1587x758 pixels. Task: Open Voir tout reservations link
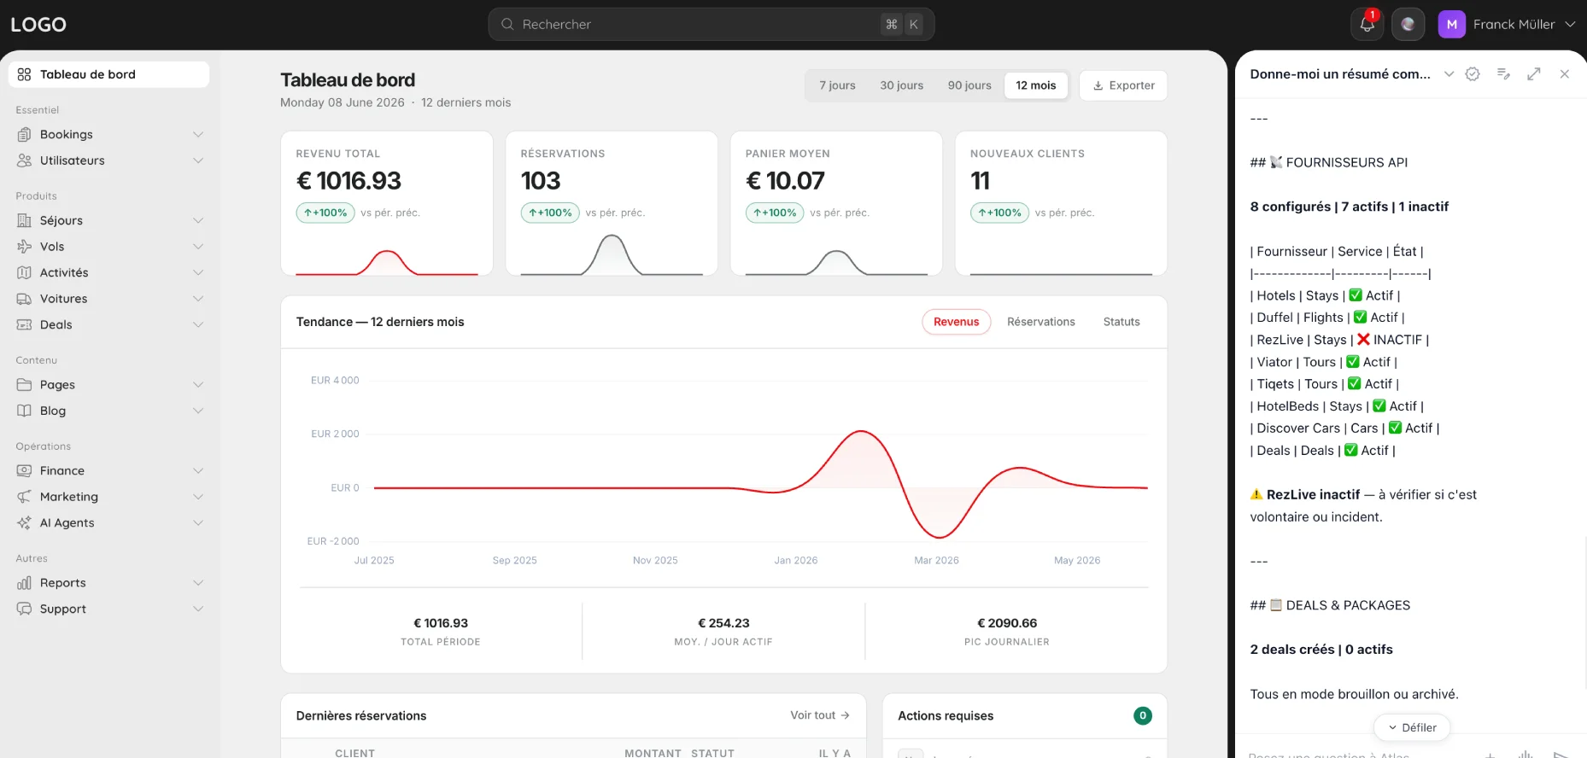(819, 715)
